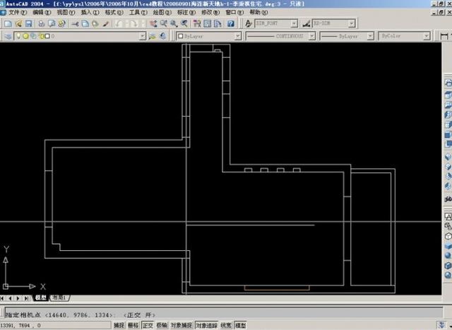
Task: Toggle 线宽 (Lineweight) display
Action: [x=226, y=325]
